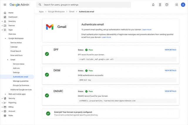
Task: Click the Gmail logo
Action: pos(50,27)
